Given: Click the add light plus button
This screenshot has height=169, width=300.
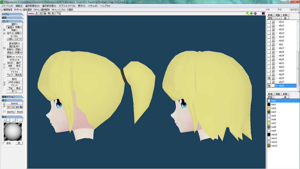Looking at the screenshot, I should (5, 120).
